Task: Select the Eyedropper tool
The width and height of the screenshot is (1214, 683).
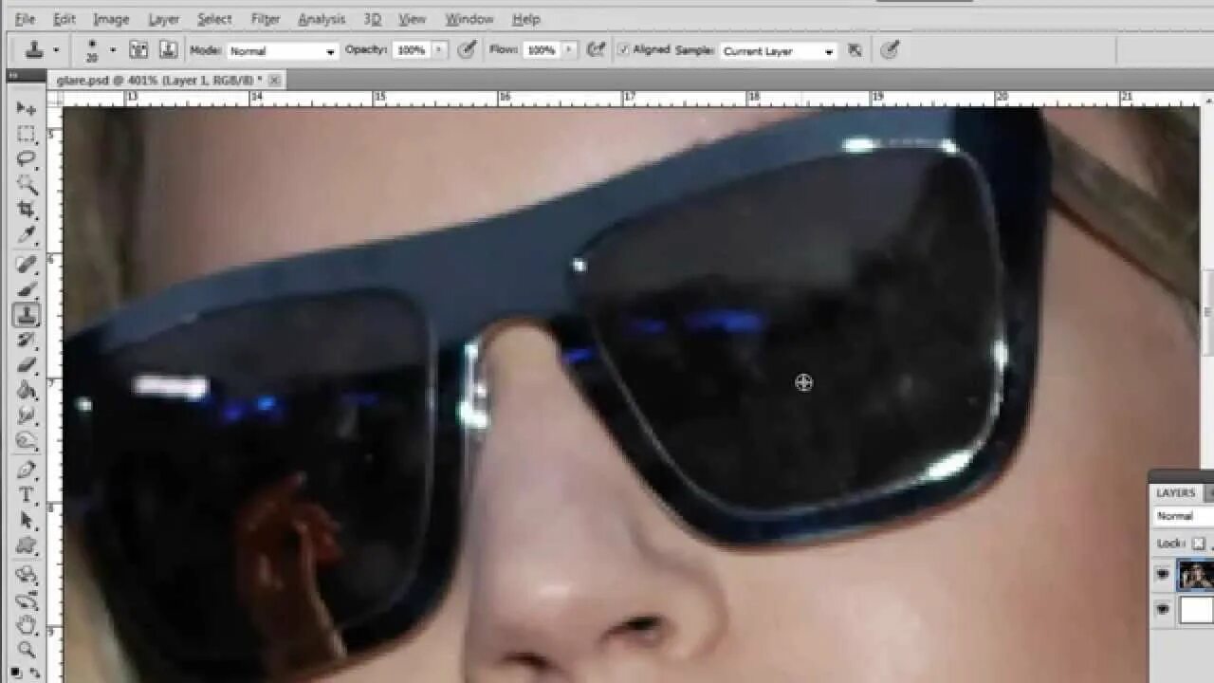Action: 27,234
